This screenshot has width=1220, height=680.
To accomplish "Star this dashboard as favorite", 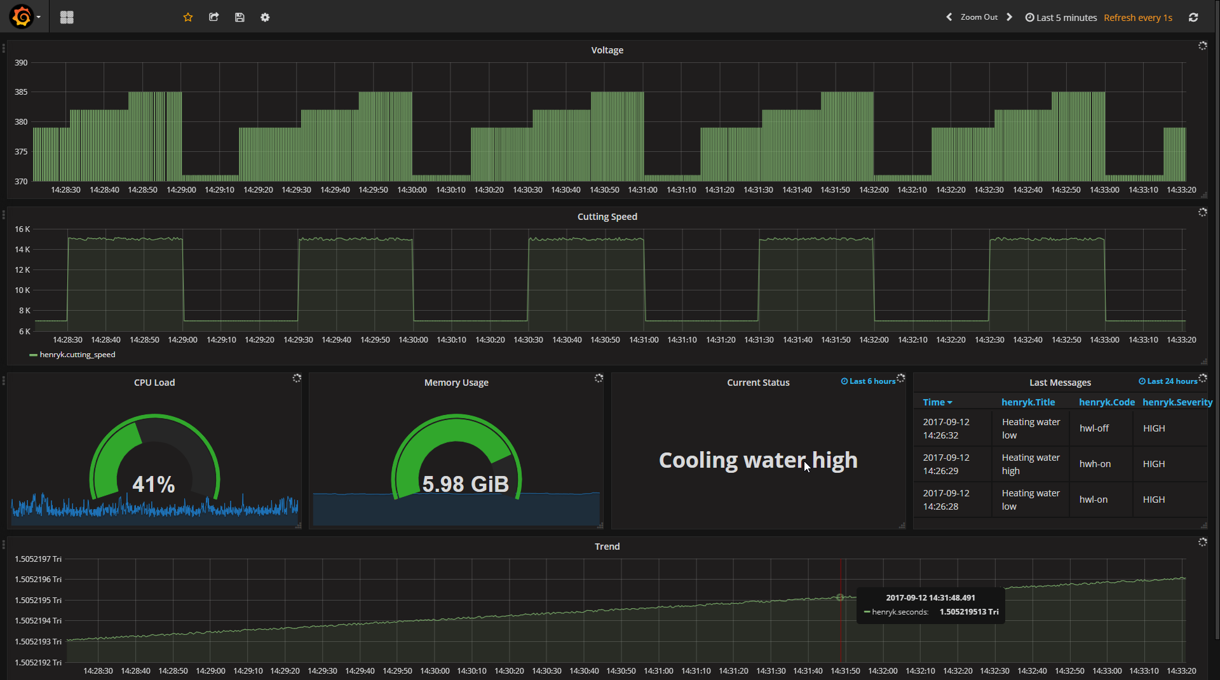I will point(188,17).
